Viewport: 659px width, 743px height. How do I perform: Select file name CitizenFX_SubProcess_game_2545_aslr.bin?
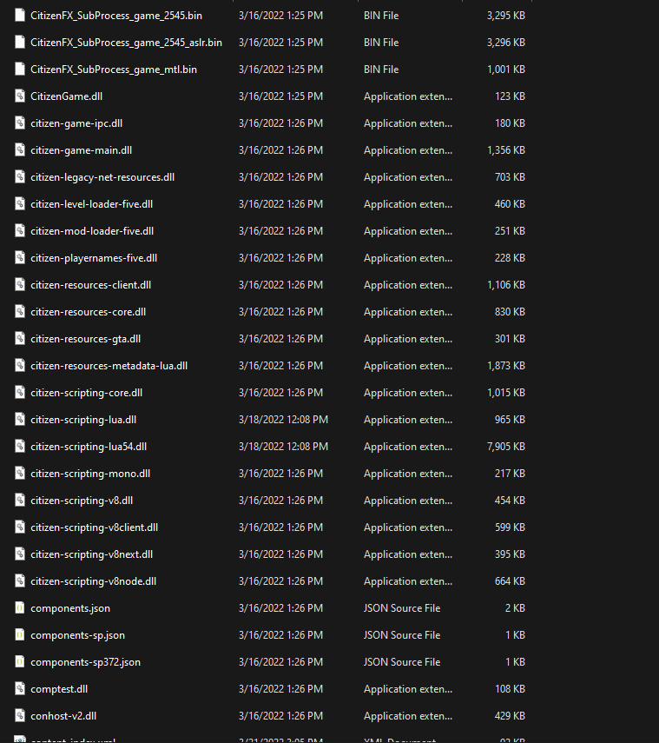point(127,43)
